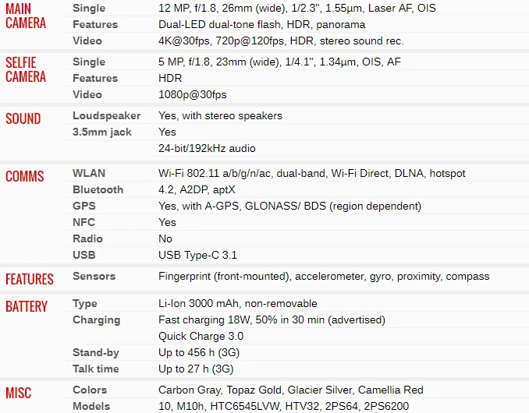The image size is (529, 413).
Task: Open the Radio spec link
Action: (x=87, y=238)
